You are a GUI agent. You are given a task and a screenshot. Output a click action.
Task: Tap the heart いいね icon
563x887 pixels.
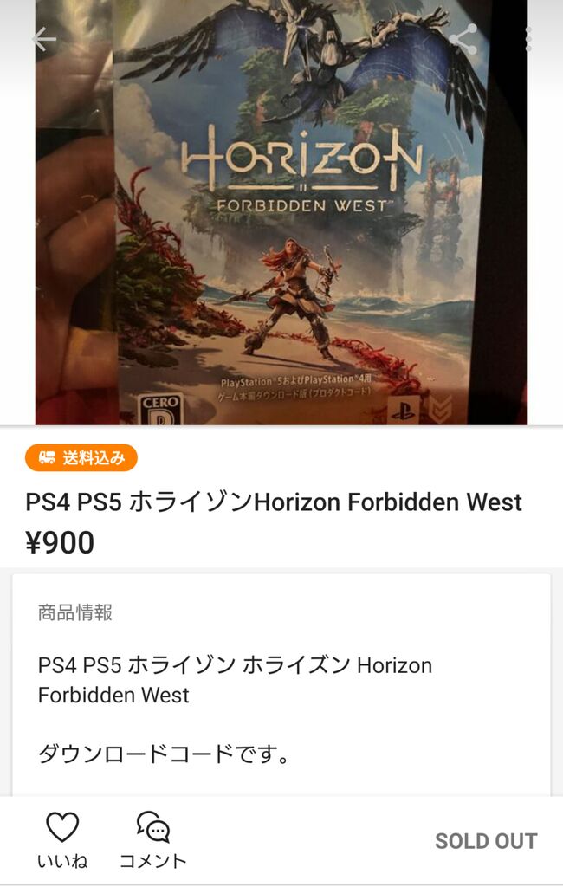[x=62, y=827]
